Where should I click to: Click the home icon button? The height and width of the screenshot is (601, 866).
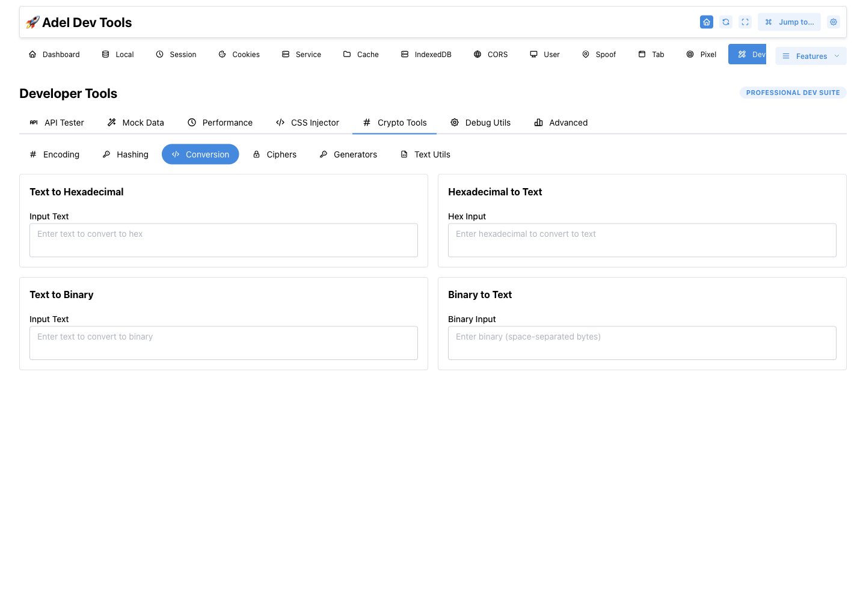coord(707,22)
